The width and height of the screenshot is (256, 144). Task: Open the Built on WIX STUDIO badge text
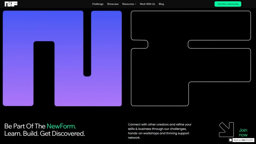243,140
